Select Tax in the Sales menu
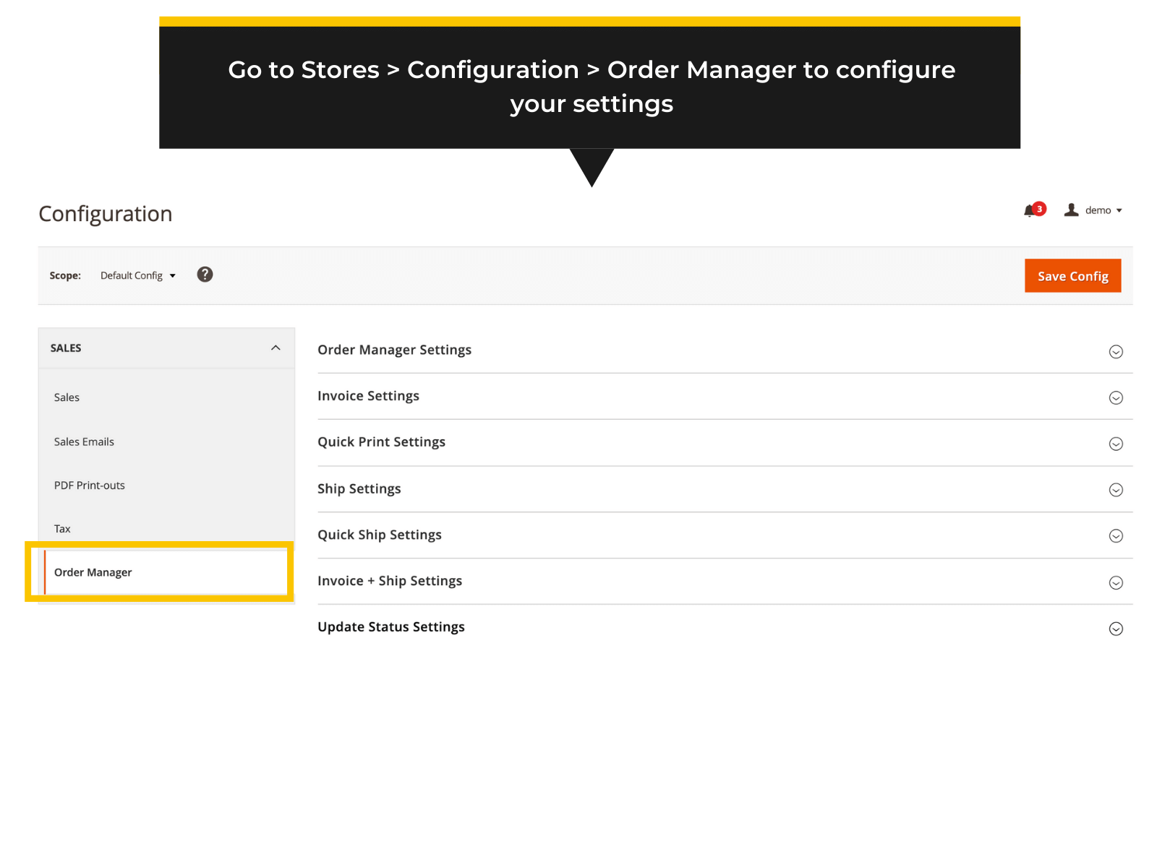The image size is (1157, 867). pyautogui.click(x=62, y=528)
